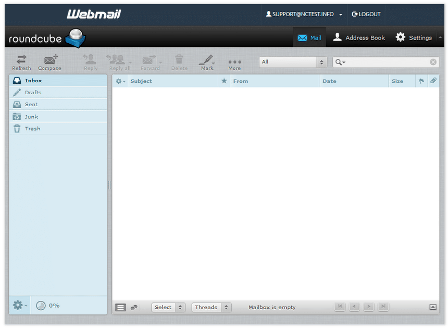Open the Inbox folder
This screenshot has width=448, height=328.
[58, 81]
